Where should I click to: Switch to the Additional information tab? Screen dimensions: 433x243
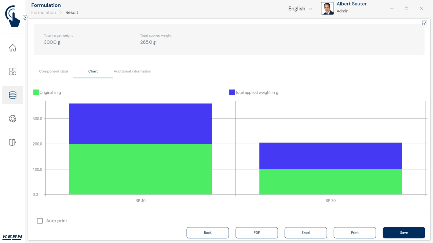(132, 71)
